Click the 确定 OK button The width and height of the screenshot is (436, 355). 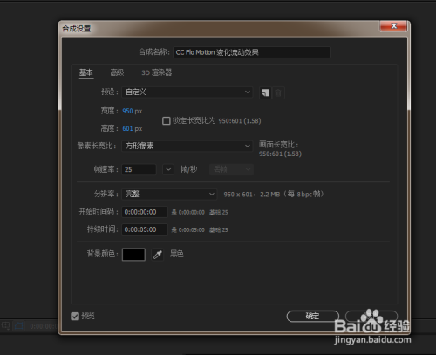click(313, 316)
